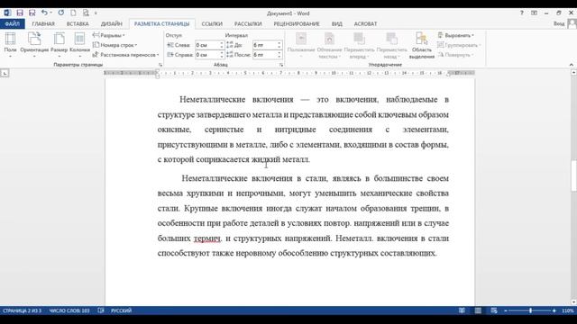
Task: Expand the Повернуть (Rotate) dropdown
Action: [x=455, y=55]
